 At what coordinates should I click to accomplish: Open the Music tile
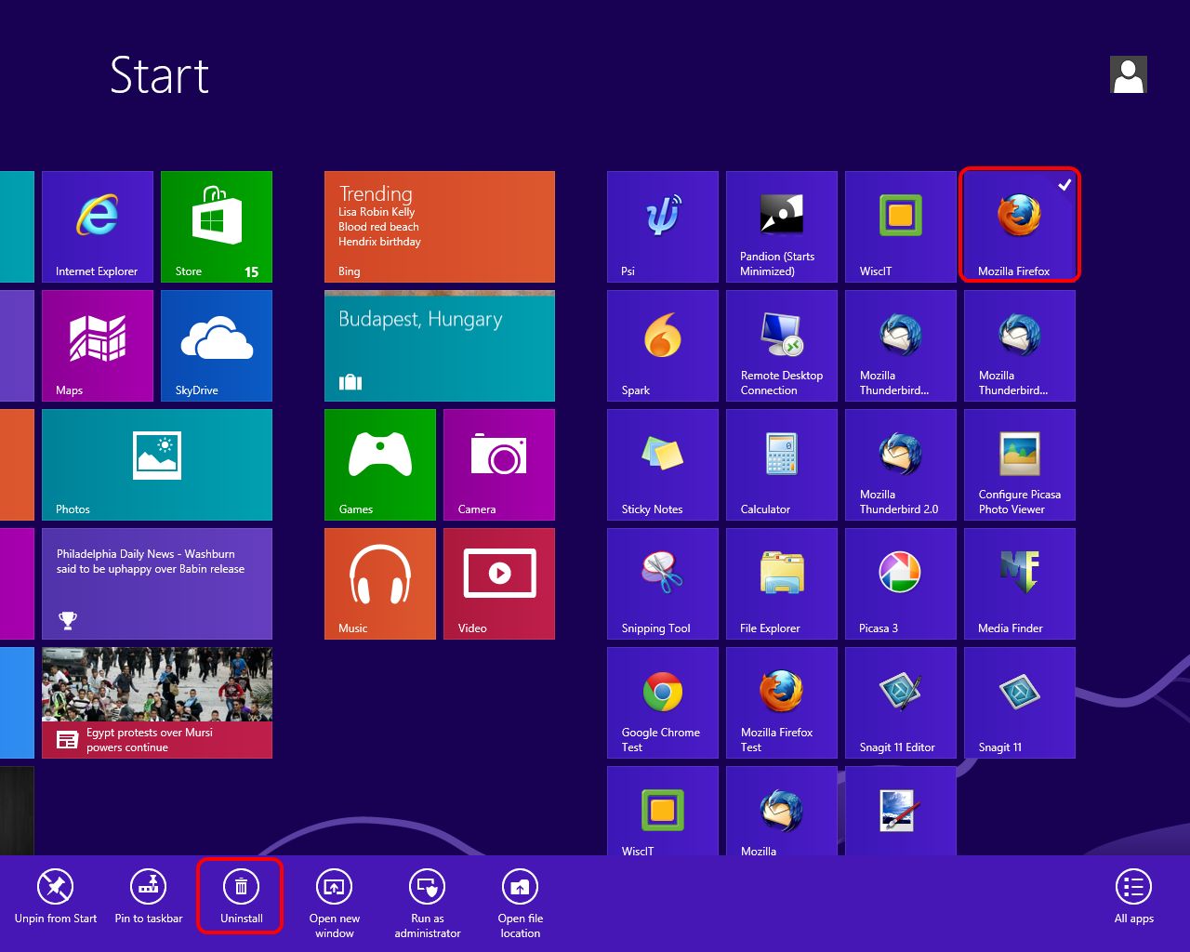380,584
